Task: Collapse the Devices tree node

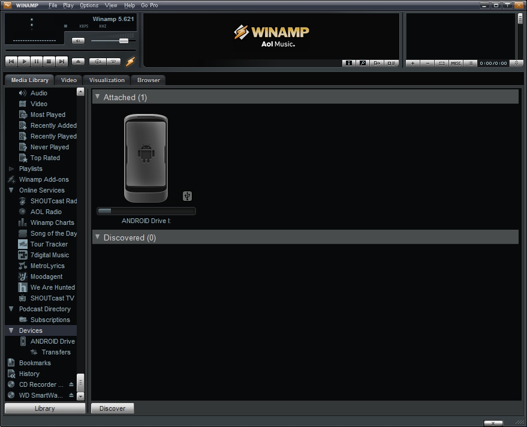Action: pyautogui.click(x=11, y=330)
